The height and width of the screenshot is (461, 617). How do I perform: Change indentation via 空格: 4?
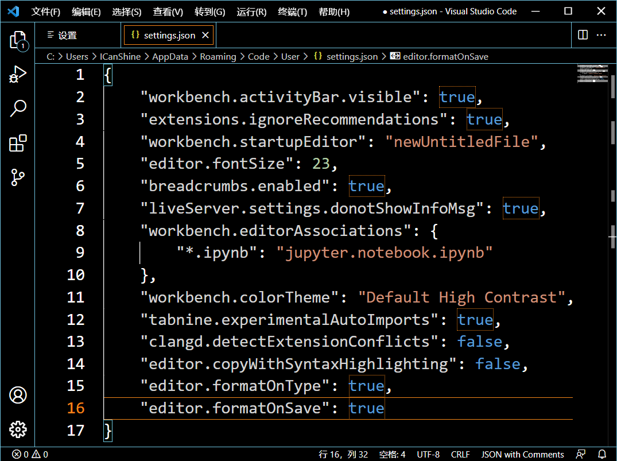[x=392, y=454]
